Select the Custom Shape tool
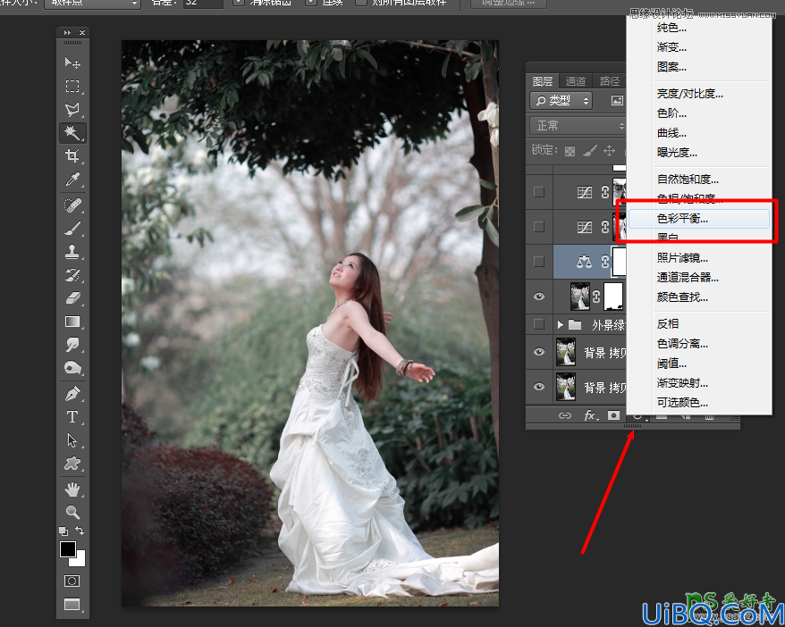785x627 pixels. point(72,463)
